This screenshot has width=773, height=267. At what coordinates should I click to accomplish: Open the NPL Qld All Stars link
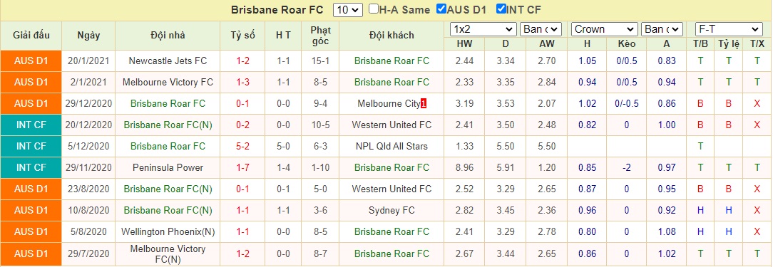tap(391, 146)
